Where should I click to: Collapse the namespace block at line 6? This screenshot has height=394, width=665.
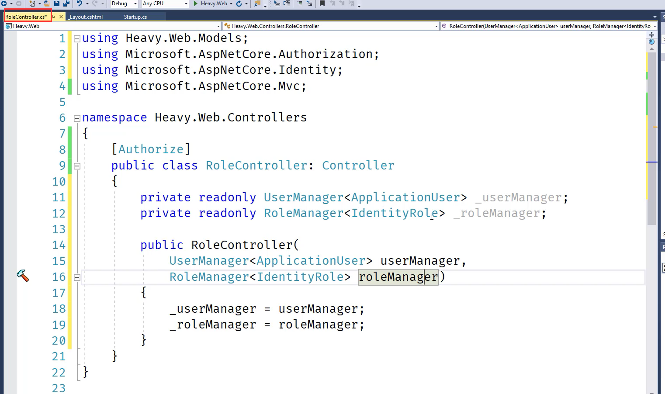pos(77,118)
